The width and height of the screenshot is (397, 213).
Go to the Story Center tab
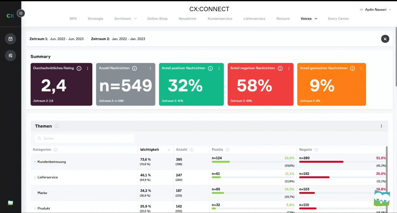point(338,19)
